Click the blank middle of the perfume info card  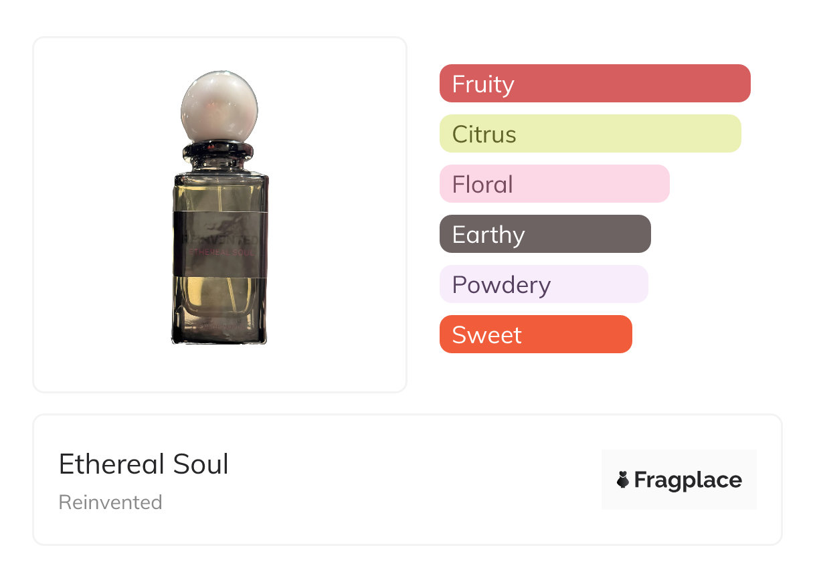pyautogui.click(x=401, y=480)
